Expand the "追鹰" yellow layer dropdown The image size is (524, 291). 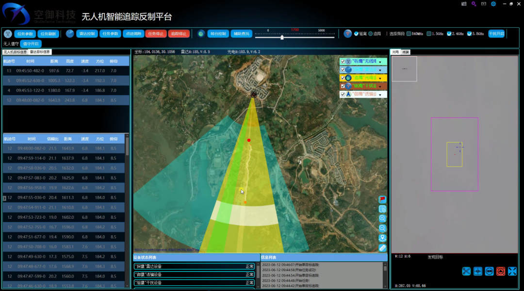[x=380, y=78]
